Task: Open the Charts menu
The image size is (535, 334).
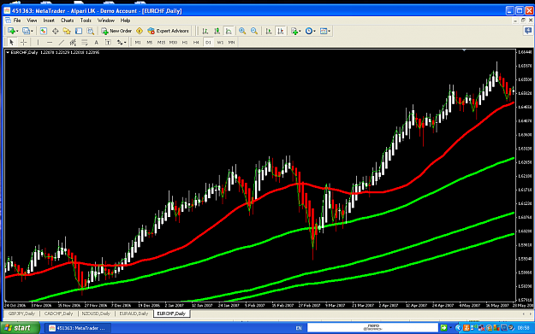Action: click(x=68, y=21)
